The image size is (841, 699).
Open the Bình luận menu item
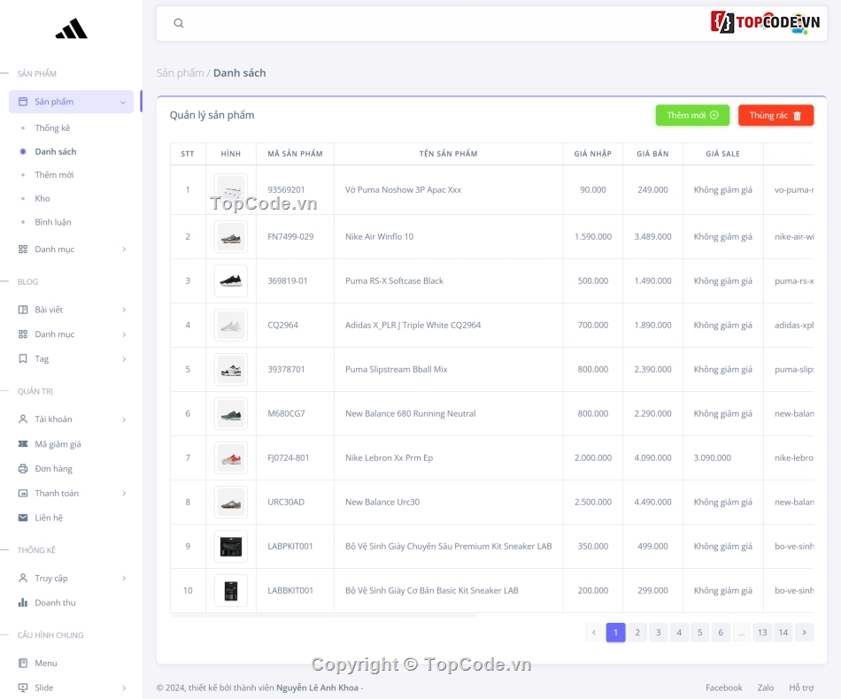(53, 222)
